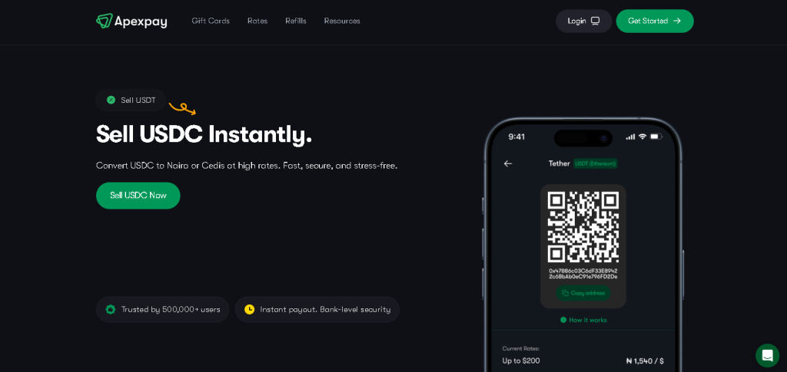Click the Copy address button
The height and width of the screenshot is (372, 787).
click(583, 293)
